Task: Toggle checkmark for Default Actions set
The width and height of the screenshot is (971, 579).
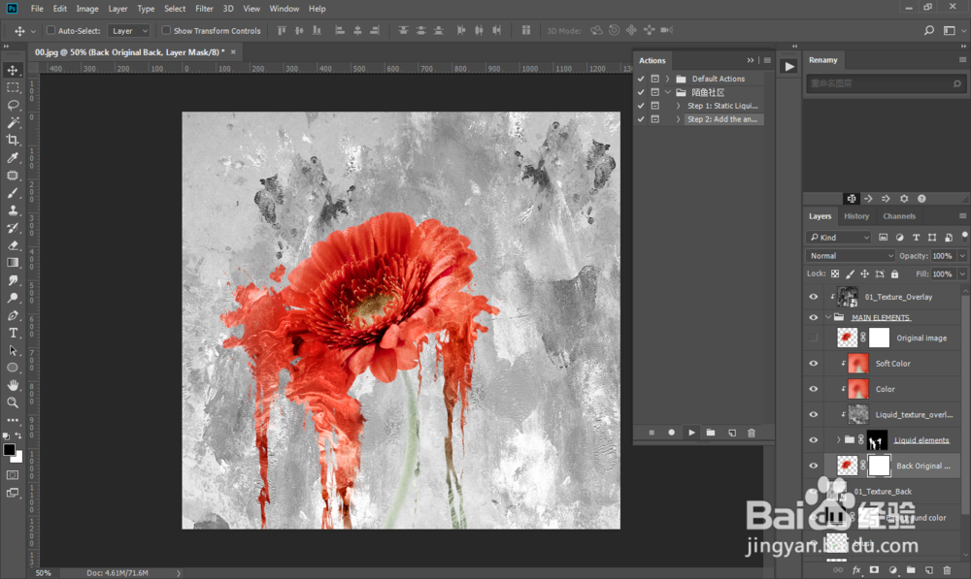Action: click(641, 79)
